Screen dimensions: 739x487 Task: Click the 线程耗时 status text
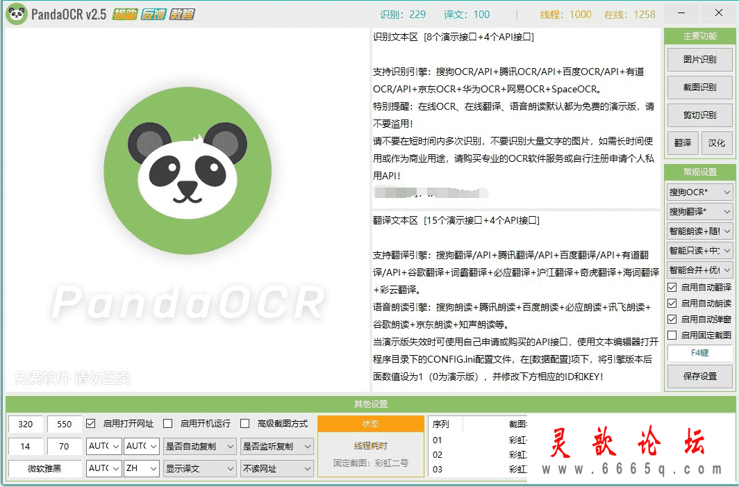(370, 445)
